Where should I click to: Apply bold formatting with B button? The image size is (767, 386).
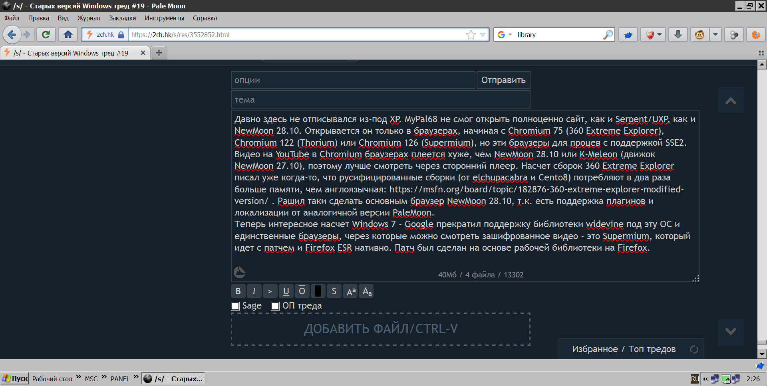[x=238, y=291]
